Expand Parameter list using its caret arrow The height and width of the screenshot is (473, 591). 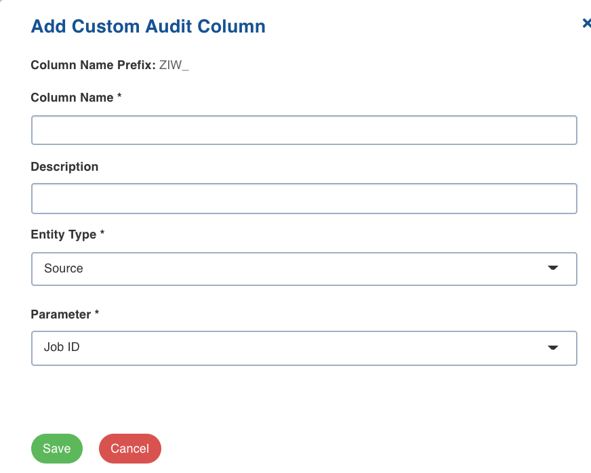(552, 348)
